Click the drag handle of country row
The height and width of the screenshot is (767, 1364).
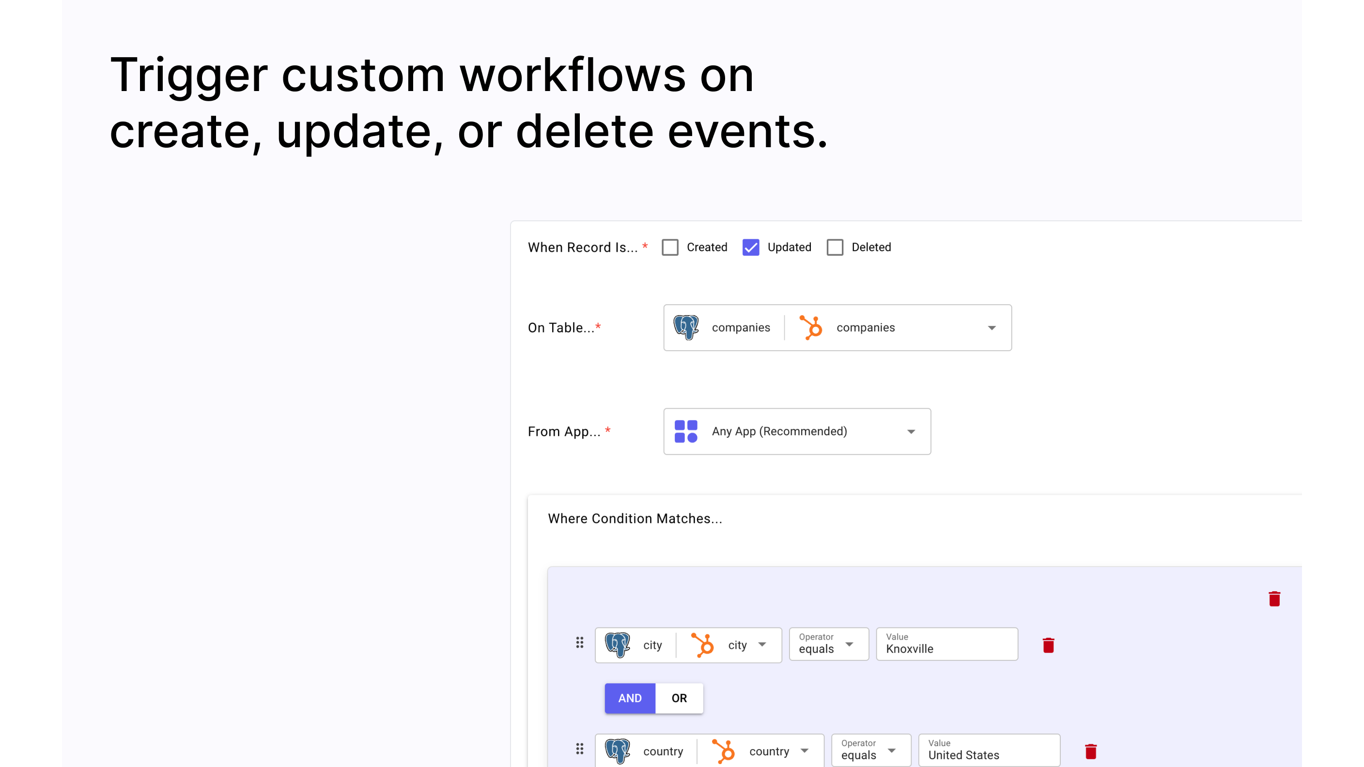click(580, 749)
